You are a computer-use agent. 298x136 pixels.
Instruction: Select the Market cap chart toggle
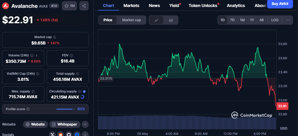click(132, 20)
